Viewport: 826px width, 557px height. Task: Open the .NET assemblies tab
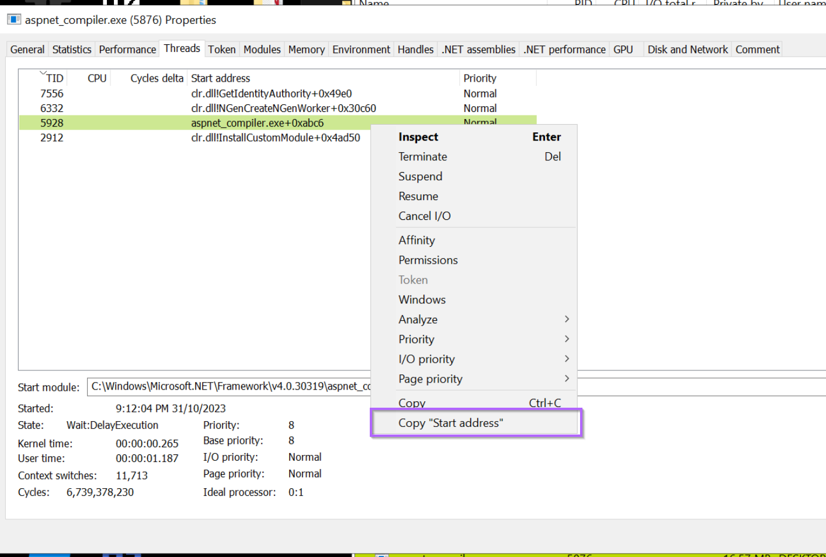click(x=478, y=50)
